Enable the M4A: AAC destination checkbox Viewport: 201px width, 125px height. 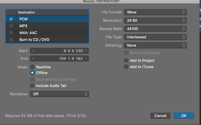coord(11,33)
